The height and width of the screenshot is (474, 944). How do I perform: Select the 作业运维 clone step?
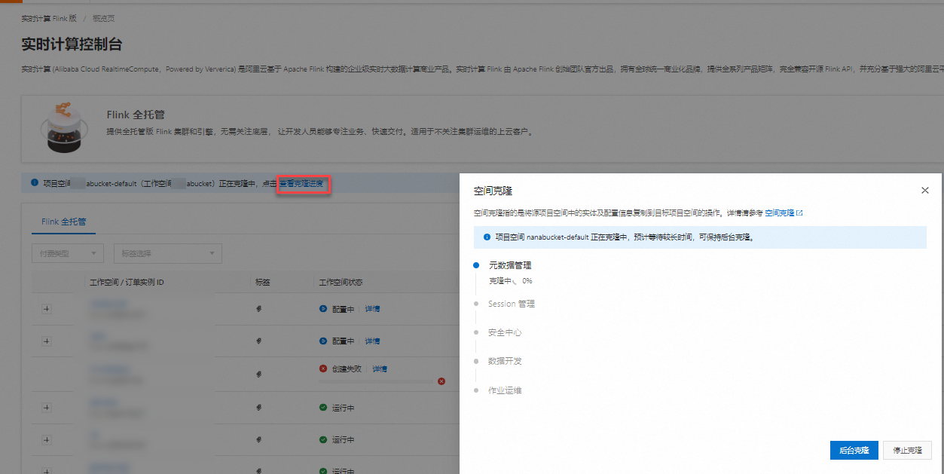point(504,390)
